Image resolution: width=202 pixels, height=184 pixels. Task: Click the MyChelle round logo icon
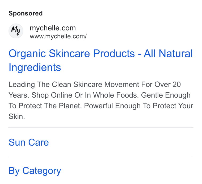[x=16, y=31]
